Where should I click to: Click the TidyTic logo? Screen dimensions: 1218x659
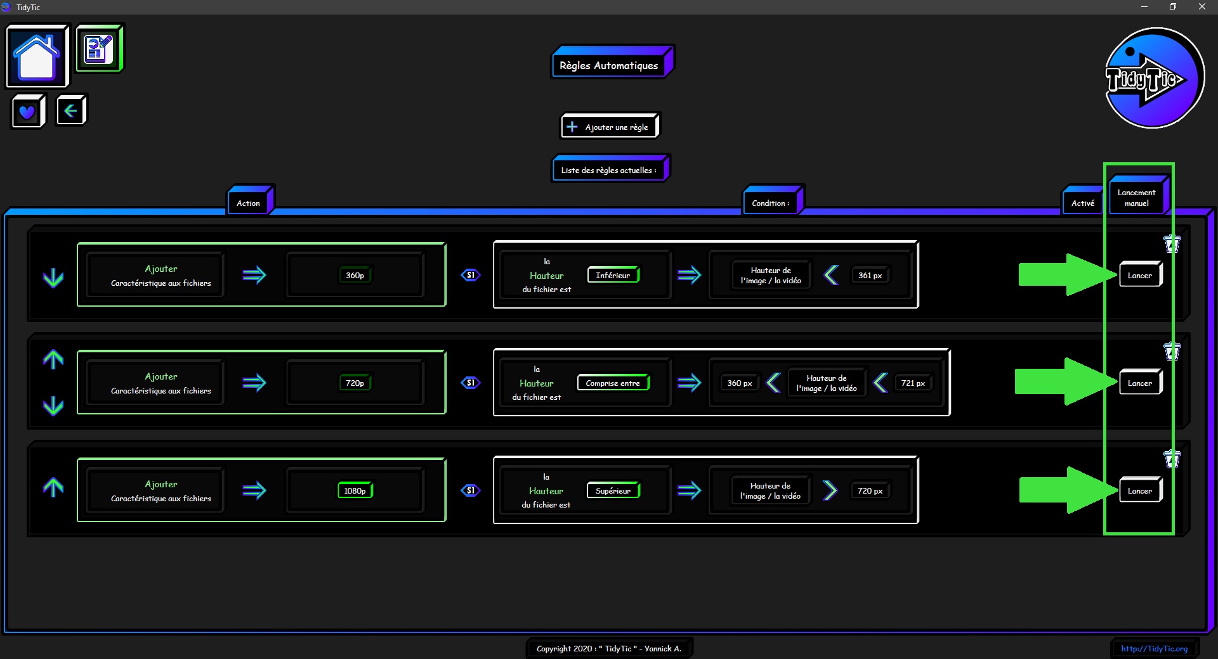coord(1154,78)
